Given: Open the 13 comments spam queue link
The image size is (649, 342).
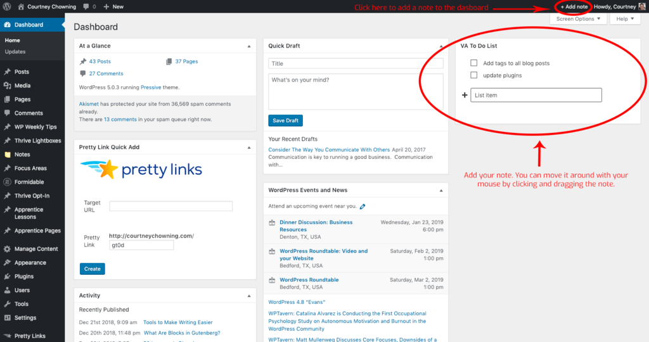Looking at the screenshot, I should click(x=120, y=119).
